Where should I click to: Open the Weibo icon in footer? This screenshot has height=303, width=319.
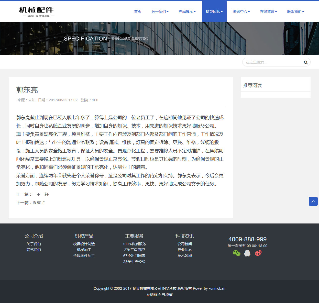tap(258, 253)
